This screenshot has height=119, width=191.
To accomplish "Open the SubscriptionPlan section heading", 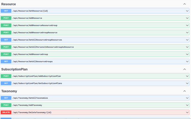I will point(14,69).
